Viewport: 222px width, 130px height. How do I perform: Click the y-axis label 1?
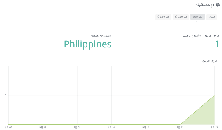(6, 95)
